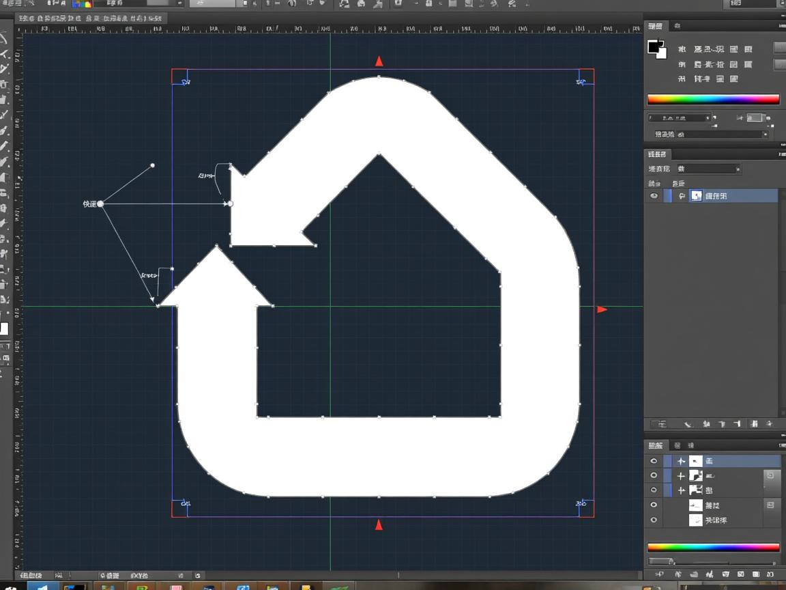Click the foreground/background color swatch in color panel
This screenshot has height=590, width=786.
tap(656, 48)
